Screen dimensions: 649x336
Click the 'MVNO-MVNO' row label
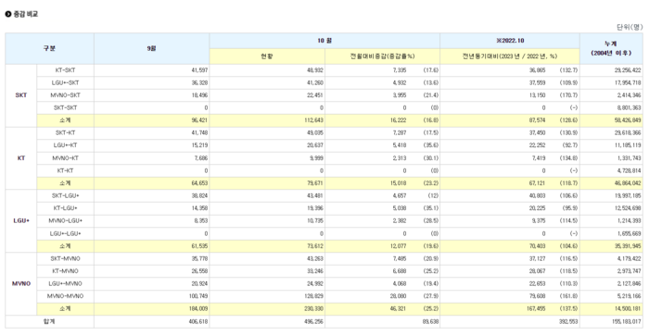point(66,296)
